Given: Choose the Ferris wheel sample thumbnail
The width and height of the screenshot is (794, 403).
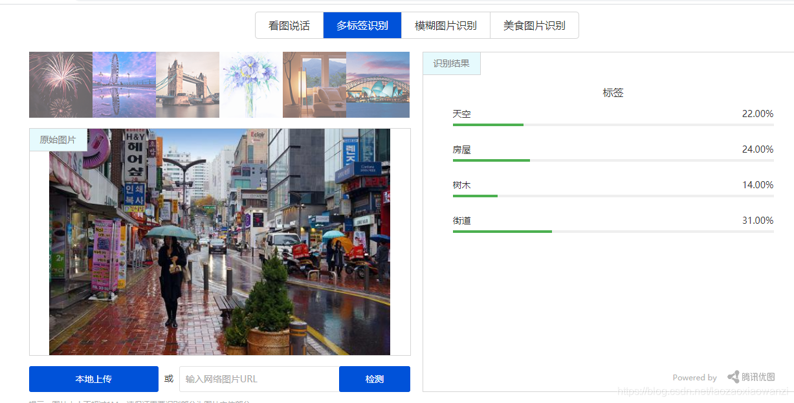Looking at the screenshot, I should [x=124, y=85].
